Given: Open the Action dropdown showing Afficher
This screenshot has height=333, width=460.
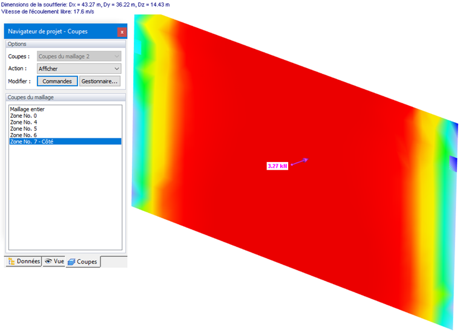Looking at the screenshot, I should 79,68.
